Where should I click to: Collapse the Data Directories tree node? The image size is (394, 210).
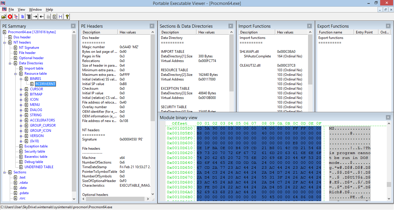(10, 63)
